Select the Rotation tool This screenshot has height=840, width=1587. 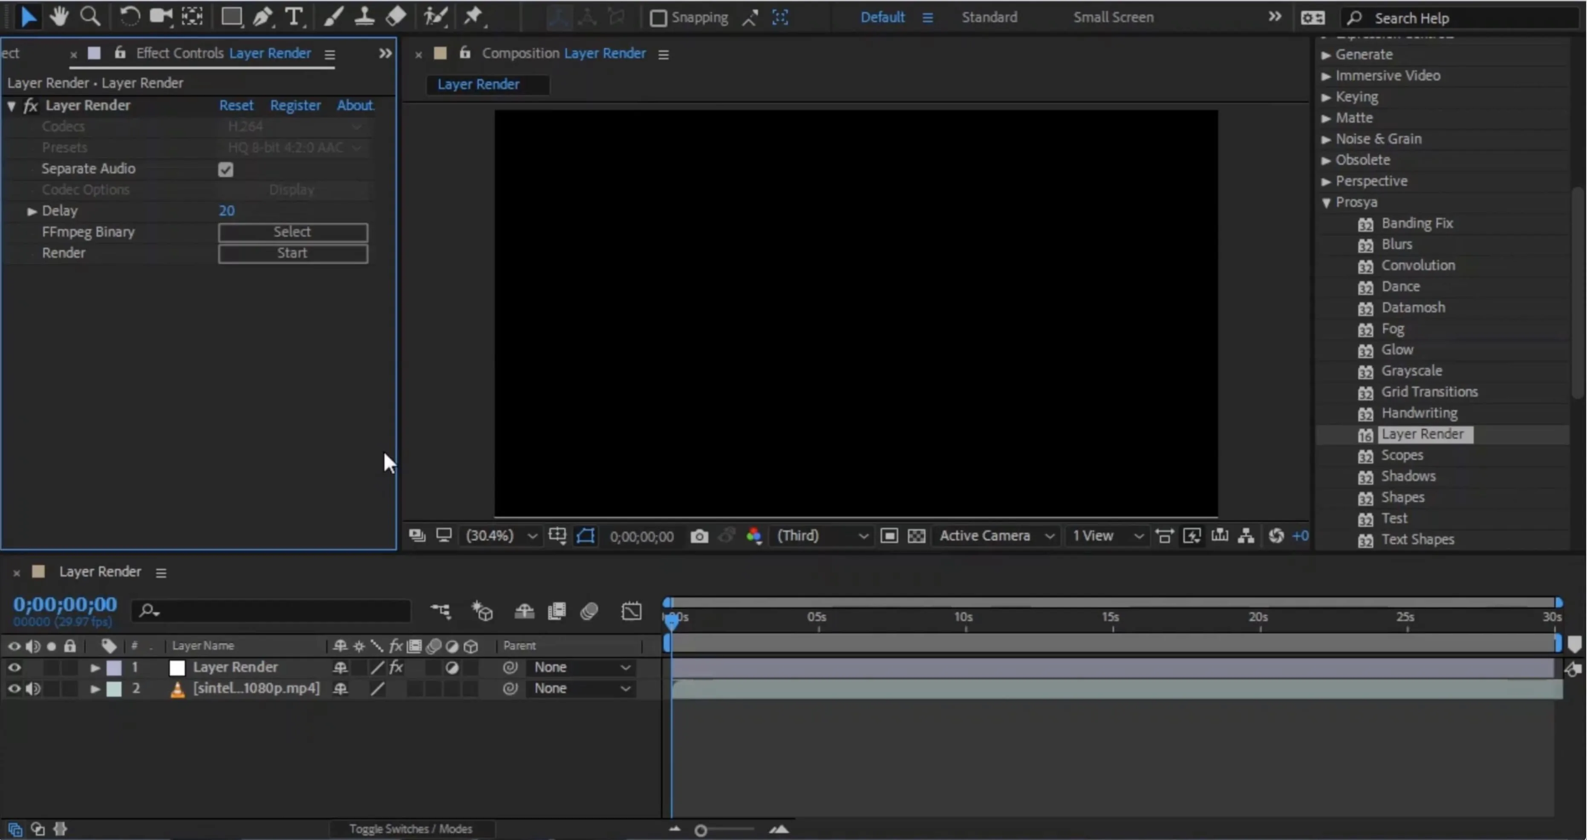point(130,17)
